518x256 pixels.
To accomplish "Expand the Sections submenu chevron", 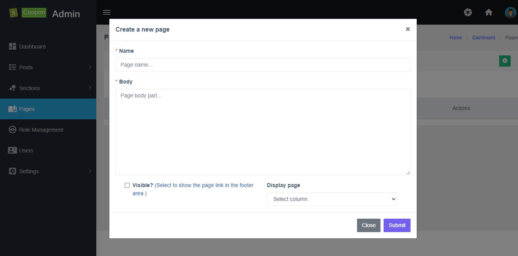I will [90, 88].
